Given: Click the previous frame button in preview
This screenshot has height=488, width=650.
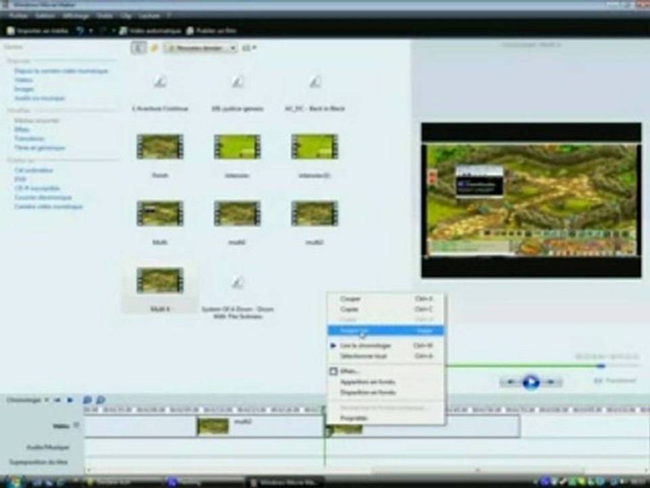Looking at the screenshot, I should [511, 382].
